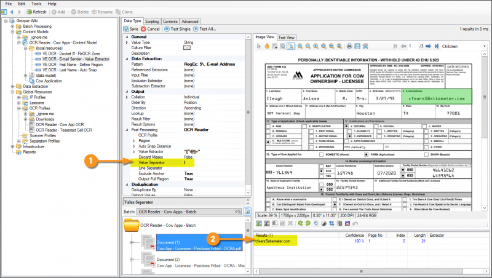Click the Cancel button with red icon
The image size is (492, 278).
(150, 29)
